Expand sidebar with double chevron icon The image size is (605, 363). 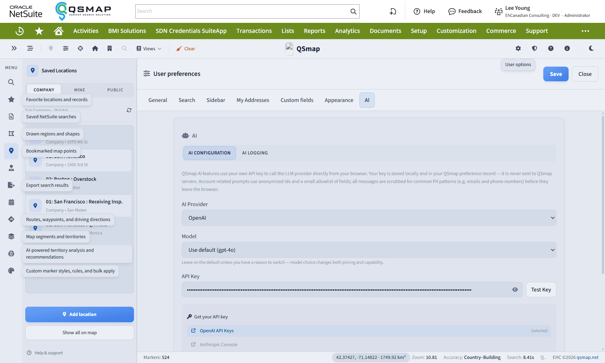coord(14,48)
